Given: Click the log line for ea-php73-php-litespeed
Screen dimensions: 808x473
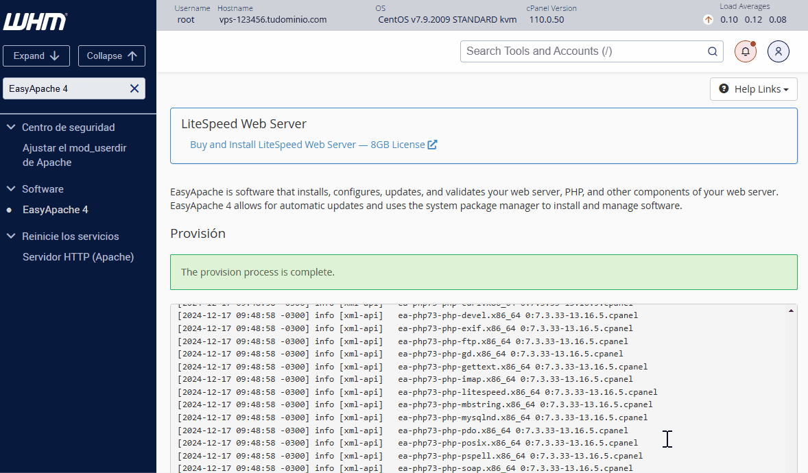Looking at the screenshot, I should (418, 392).
